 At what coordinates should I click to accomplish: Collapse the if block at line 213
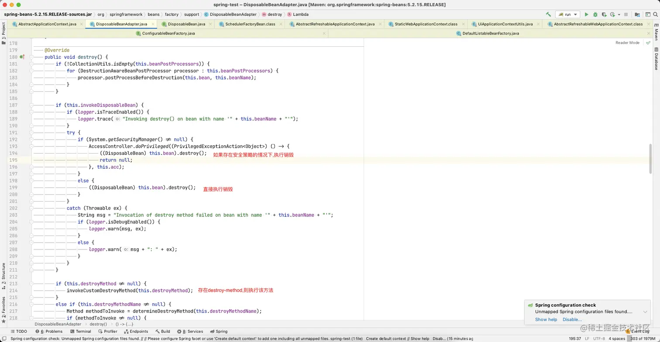31,284
